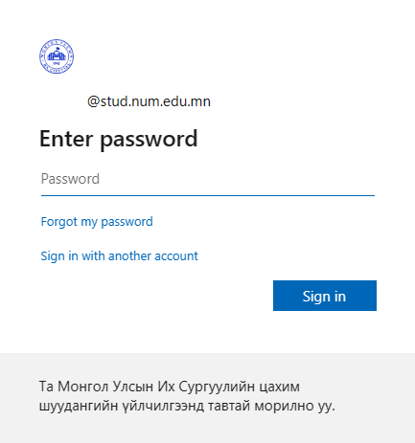Image resolution: width=415 pixels, height=443 pixels.
Task: Click the university seal logo
Action: click(x=57, y=56)
